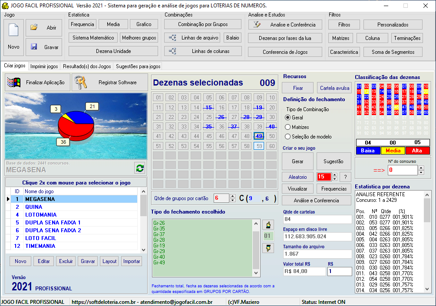Viewport: 436px width, 306px height.
Task: Increase the Qtde de grupos por cartão value
Action: [x=233, y=196]
